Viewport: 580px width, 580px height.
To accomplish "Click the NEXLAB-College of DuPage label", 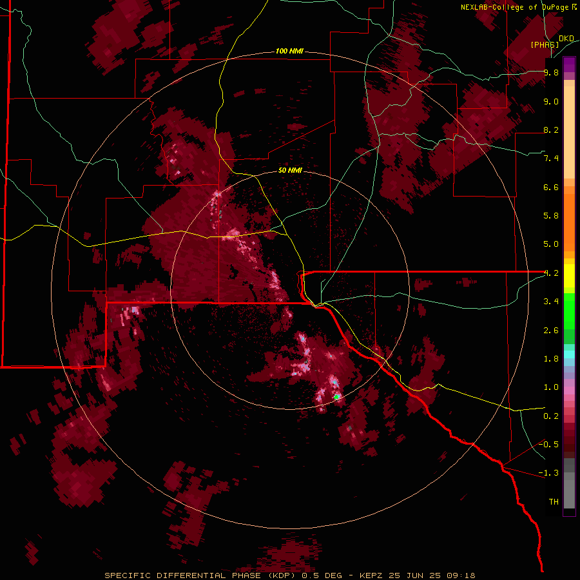I will (x=514, y=7).
